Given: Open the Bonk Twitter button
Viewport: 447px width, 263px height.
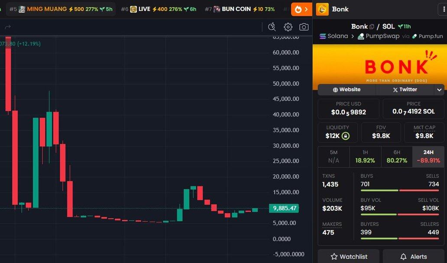Looking at the screenshot, I should 405,90.
